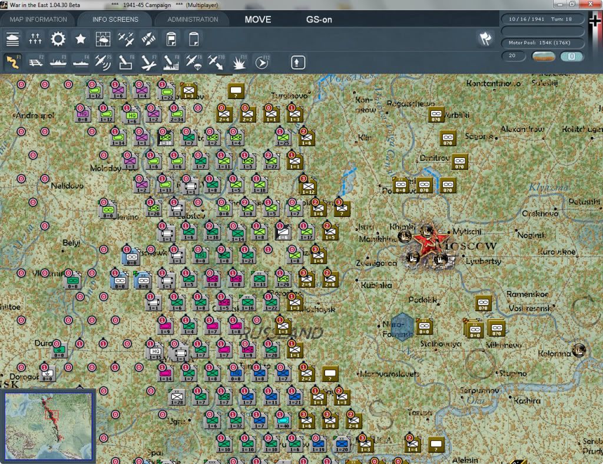
Task: Open the MAP INFORMATION tab
Action: point(38,19)
